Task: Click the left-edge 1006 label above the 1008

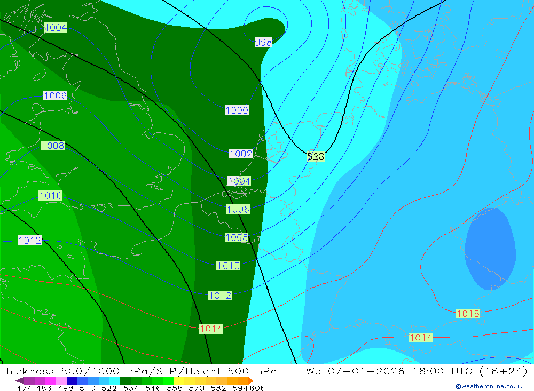Action: pyautogui.click(x=55, y=95)
